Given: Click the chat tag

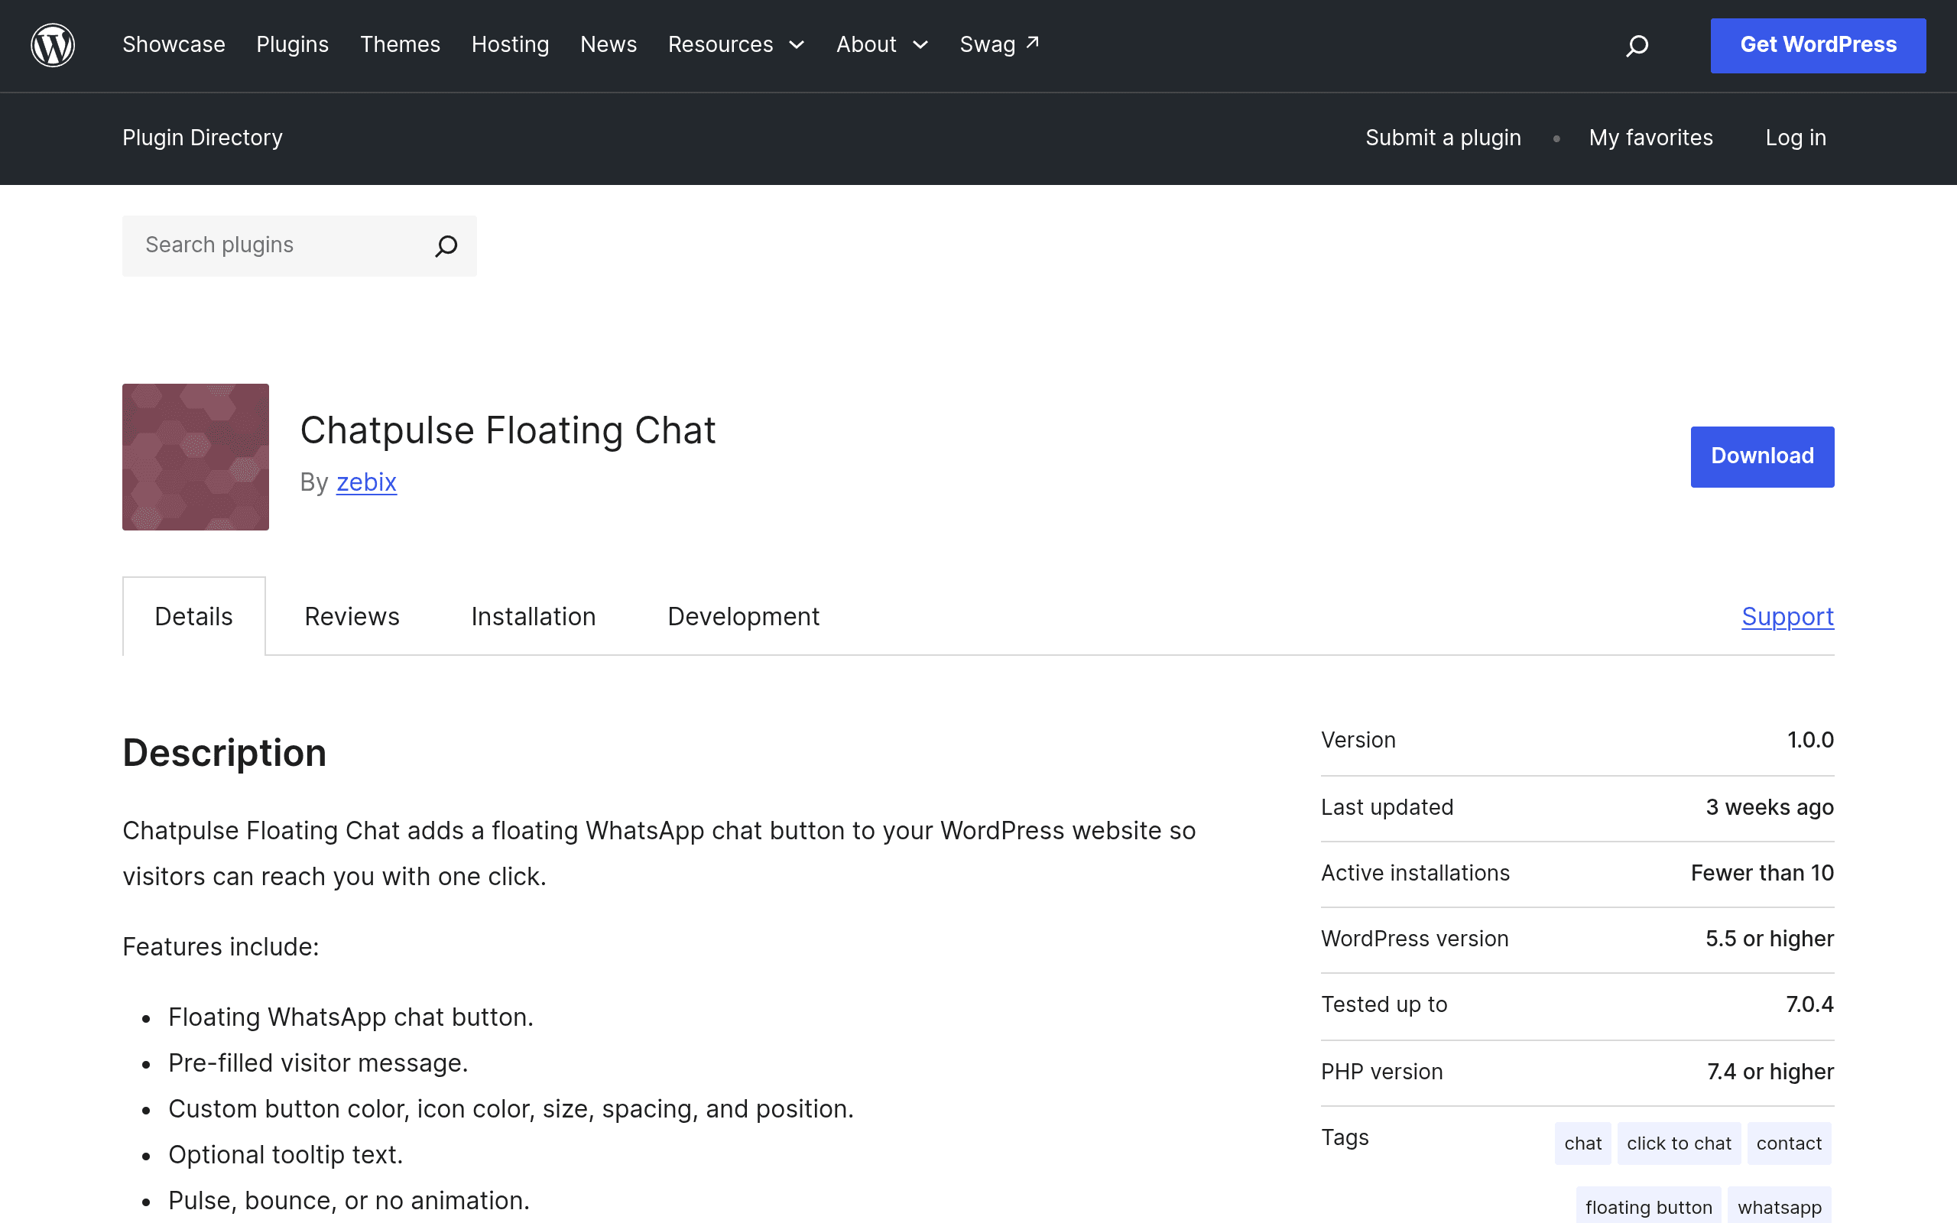Looking at the screenshot, I should coord(1582,1143).
